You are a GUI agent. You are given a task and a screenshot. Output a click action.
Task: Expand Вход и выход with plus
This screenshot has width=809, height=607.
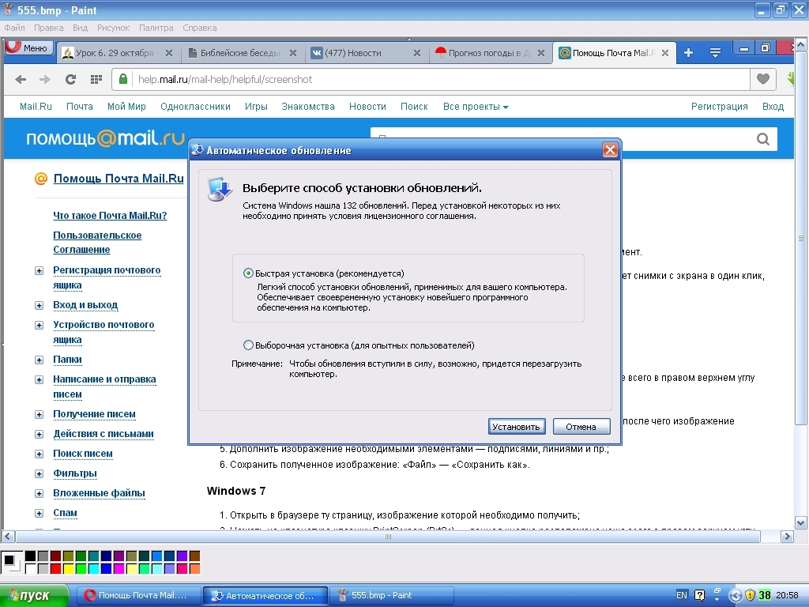(40, 306)
